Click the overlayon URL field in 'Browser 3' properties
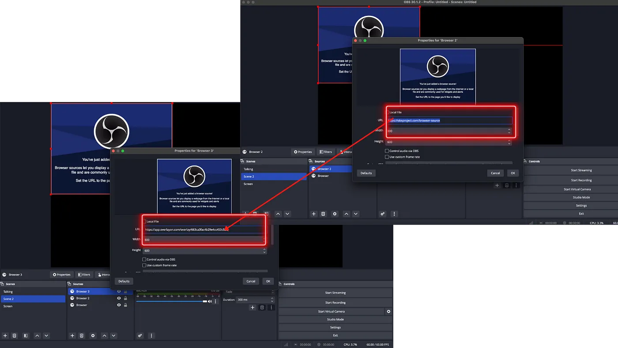The image size is (618, 348). tap(205, 230)
